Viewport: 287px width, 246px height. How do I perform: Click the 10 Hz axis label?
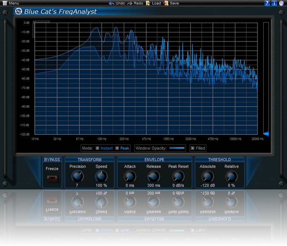point(35,139)
